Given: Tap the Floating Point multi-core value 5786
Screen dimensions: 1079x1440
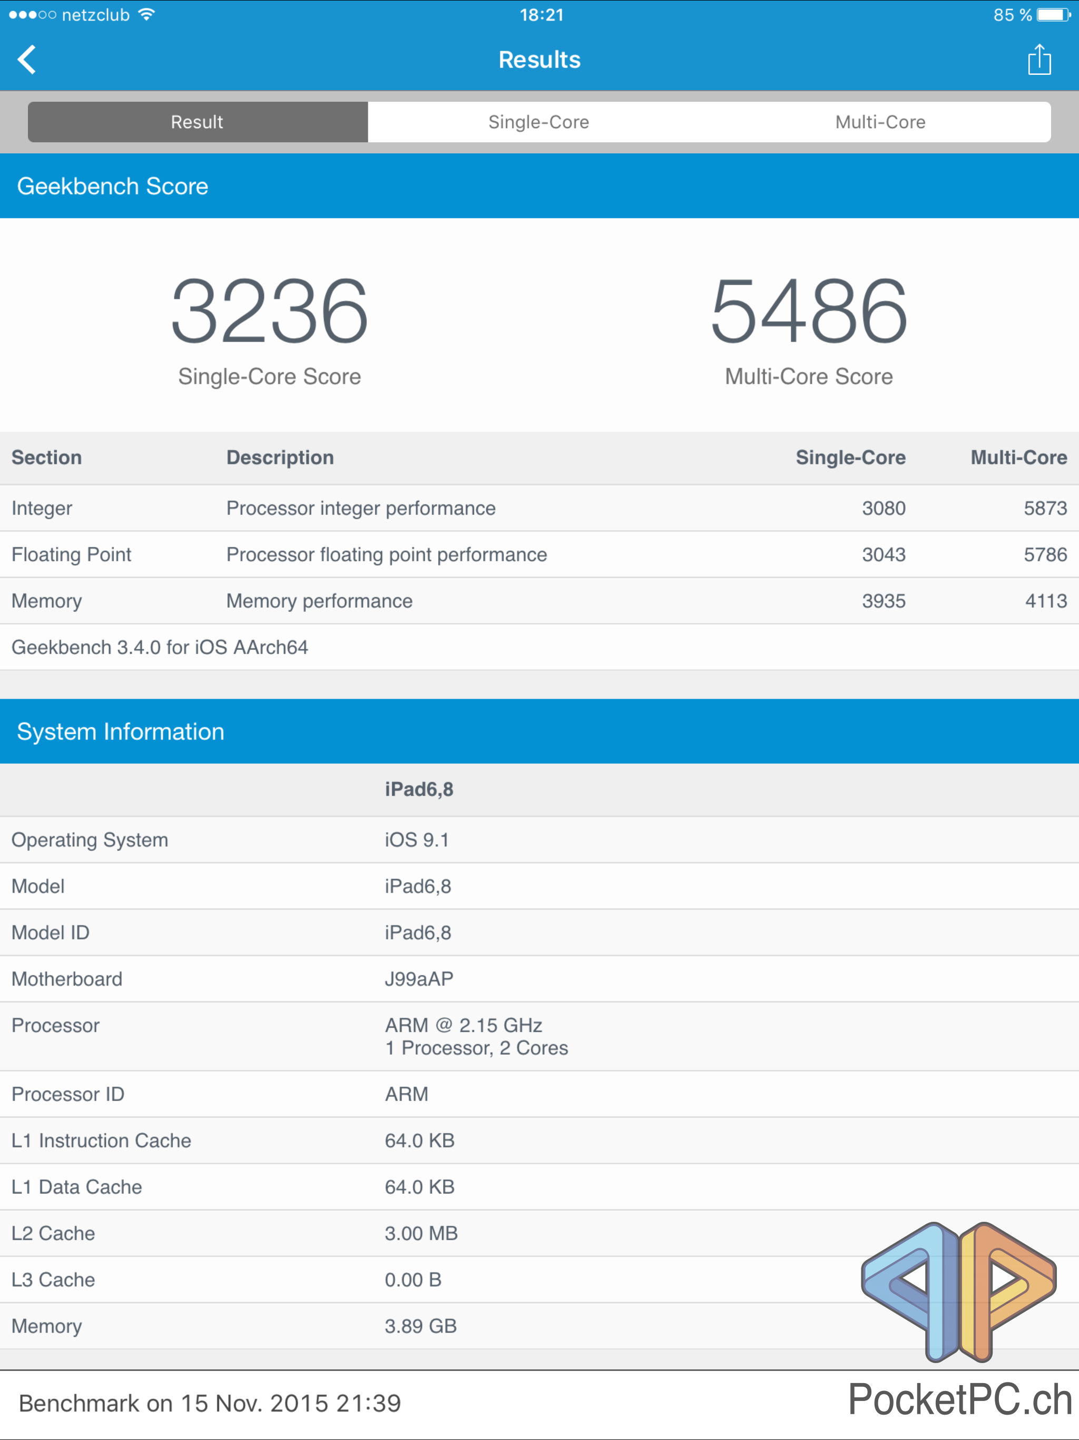Looking at the screenshot, I should 1045,554.
